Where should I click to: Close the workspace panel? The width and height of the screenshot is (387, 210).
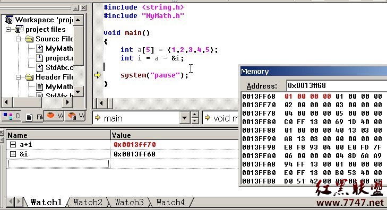point(83,8)
